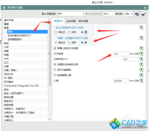Open the 解锁 lock status dropdown

tap(109, 14)
